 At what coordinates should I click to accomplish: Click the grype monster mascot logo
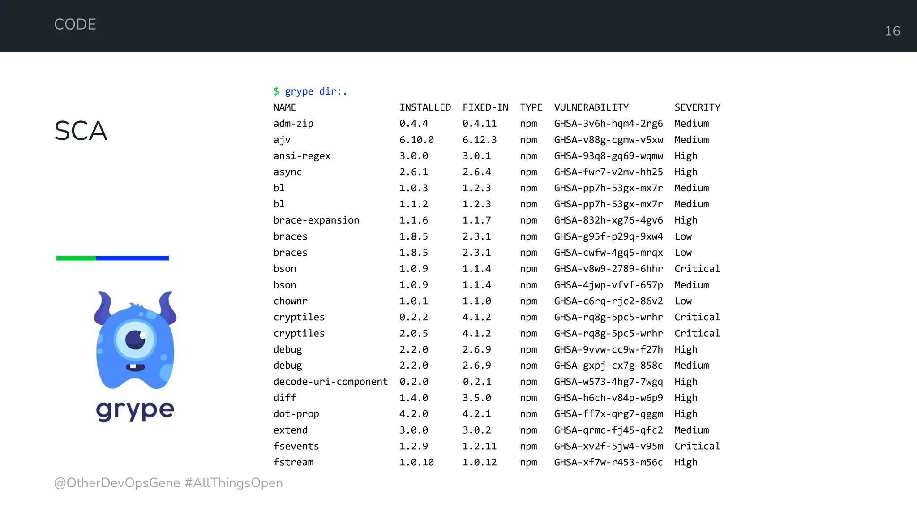(135, 340)
